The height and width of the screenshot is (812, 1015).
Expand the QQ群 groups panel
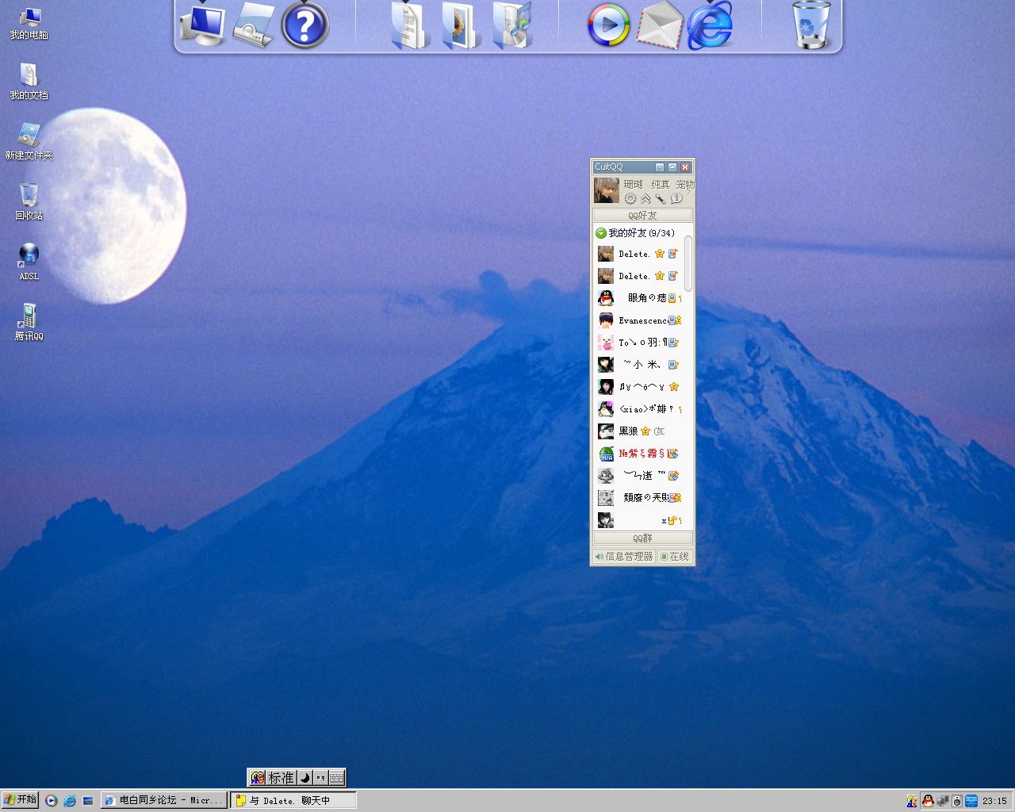click(x=642, y=538)
